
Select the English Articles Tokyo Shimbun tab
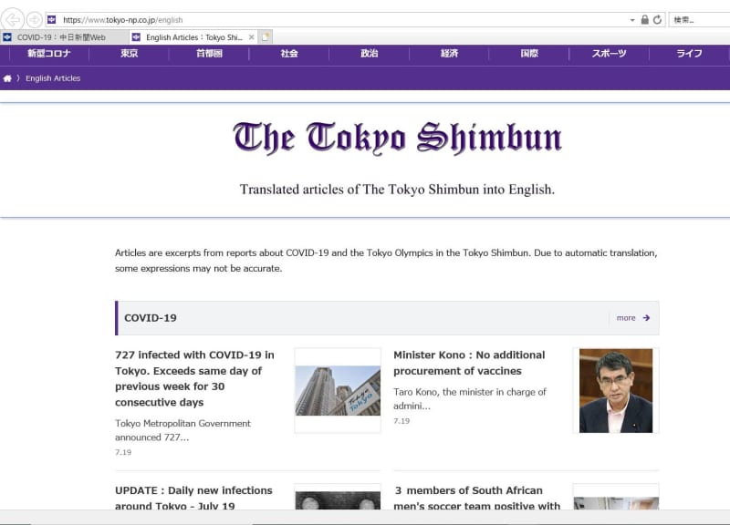[x=194, y=37]
